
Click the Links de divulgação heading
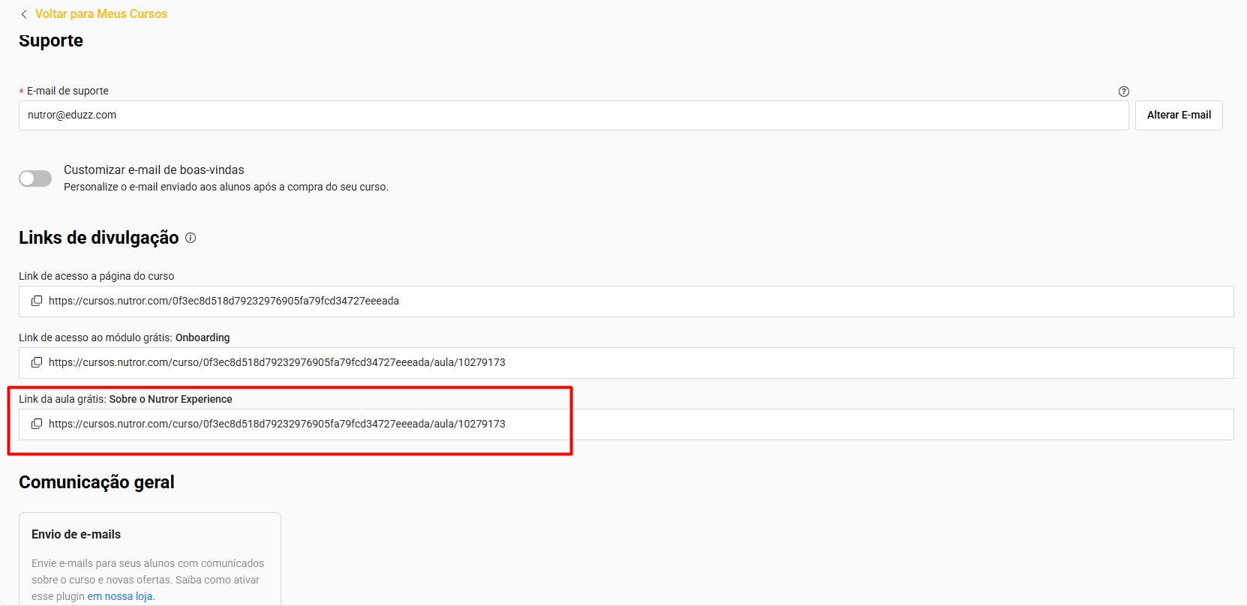pos(98,238)
